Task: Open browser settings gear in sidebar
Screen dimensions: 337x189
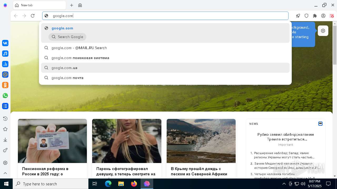Action: click(5, 163)
